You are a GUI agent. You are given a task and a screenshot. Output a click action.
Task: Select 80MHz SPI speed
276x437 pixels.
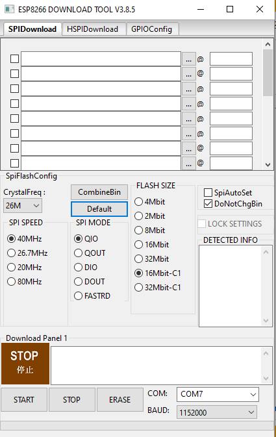[11, 282]
